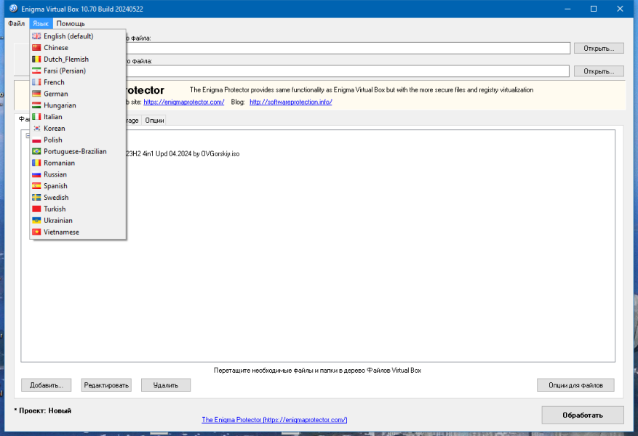Image resolution: width=638 pixels, height=436 pixels.
Task: Click first Открыть... button for input file
Action: pyautogui.click(x=599, y=49)
